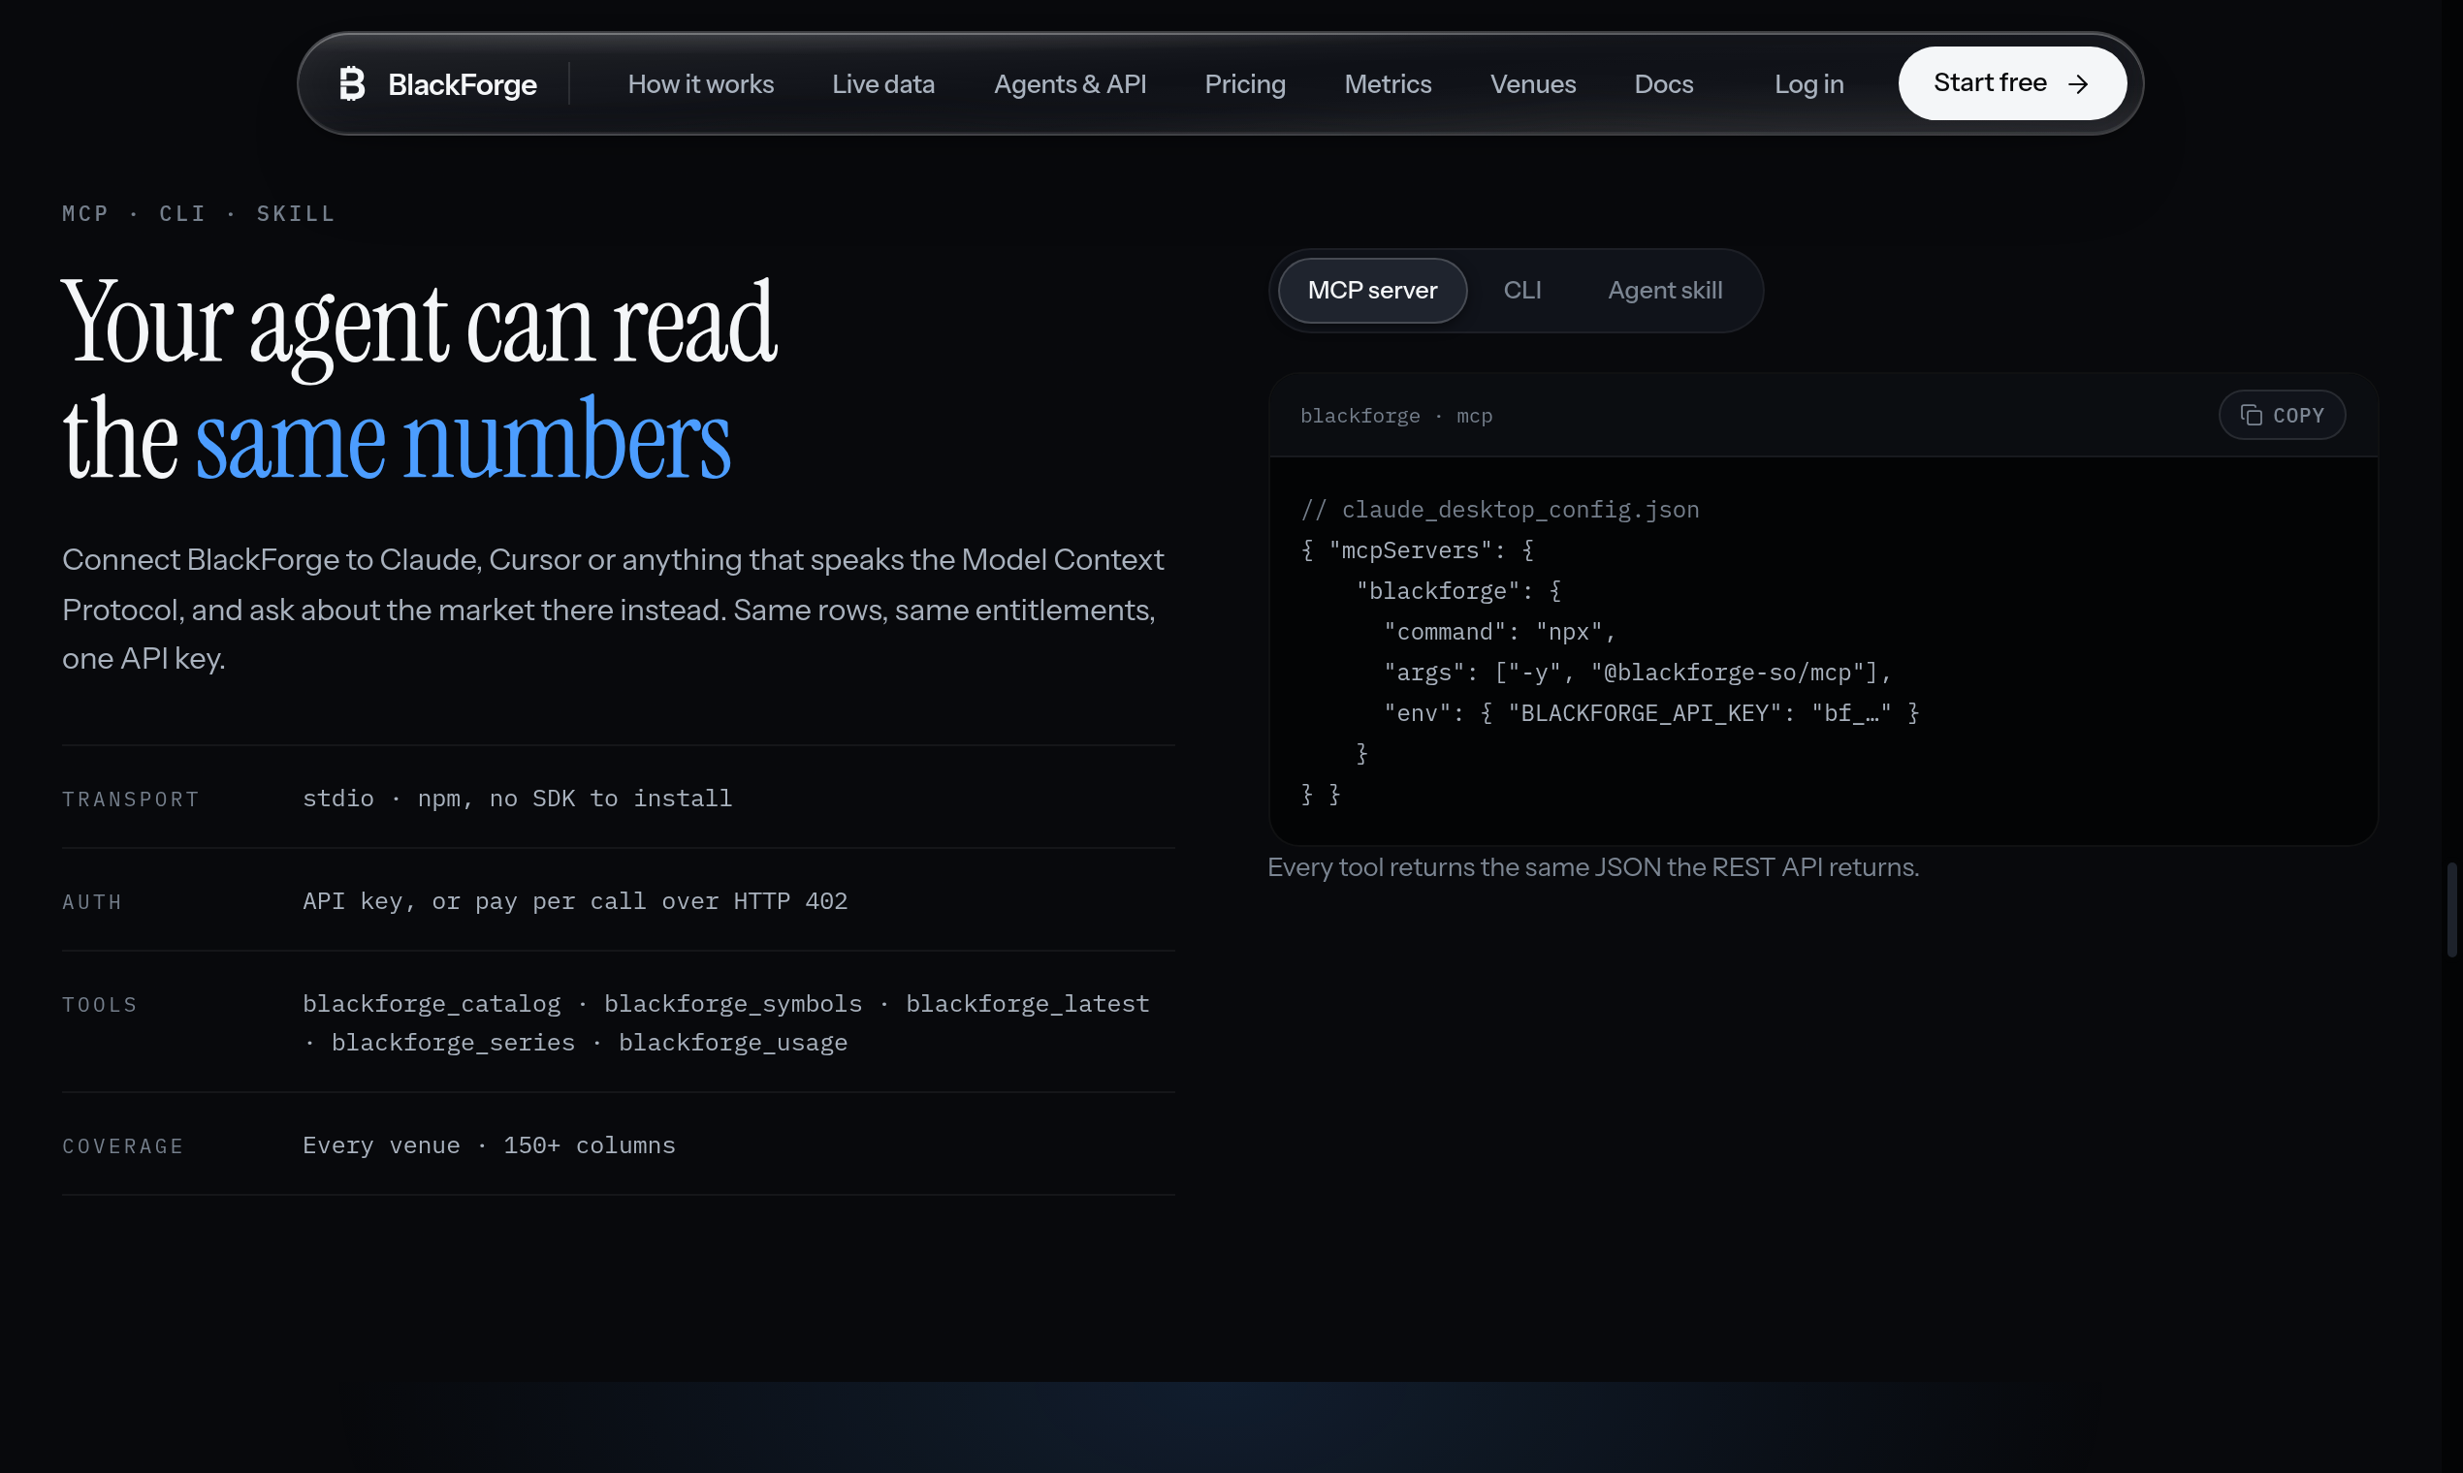Click the copy icon in code panel
Viewport: 2463px width, 1473px height.
point(2251,415)
